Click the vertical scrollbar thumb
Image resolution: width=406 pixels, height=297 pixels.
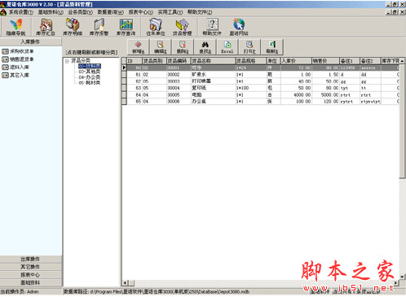(x=402, y=120)
